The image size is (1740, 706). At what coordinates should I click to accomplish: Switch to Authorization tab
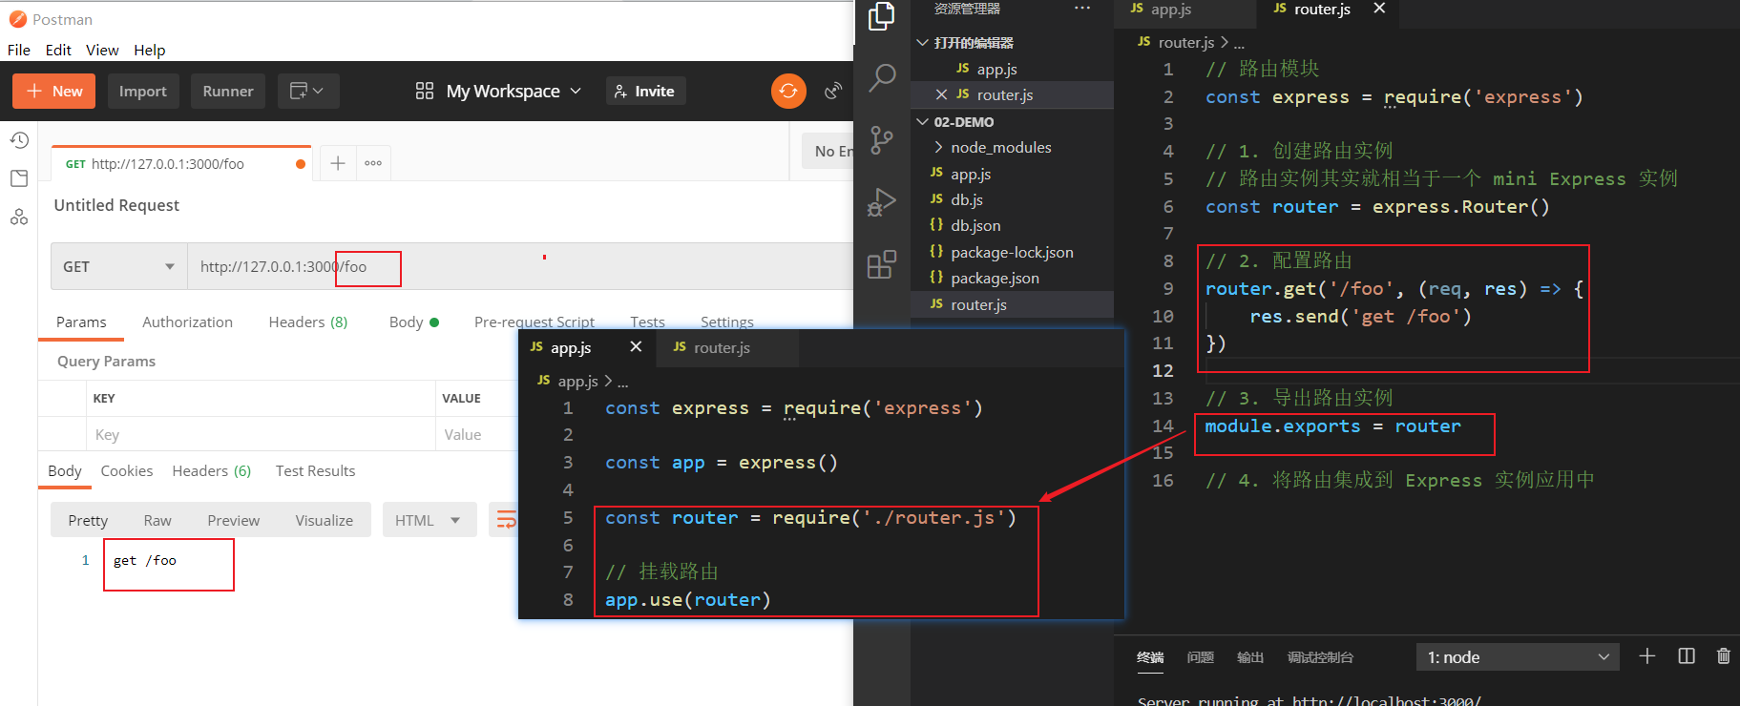187,322
